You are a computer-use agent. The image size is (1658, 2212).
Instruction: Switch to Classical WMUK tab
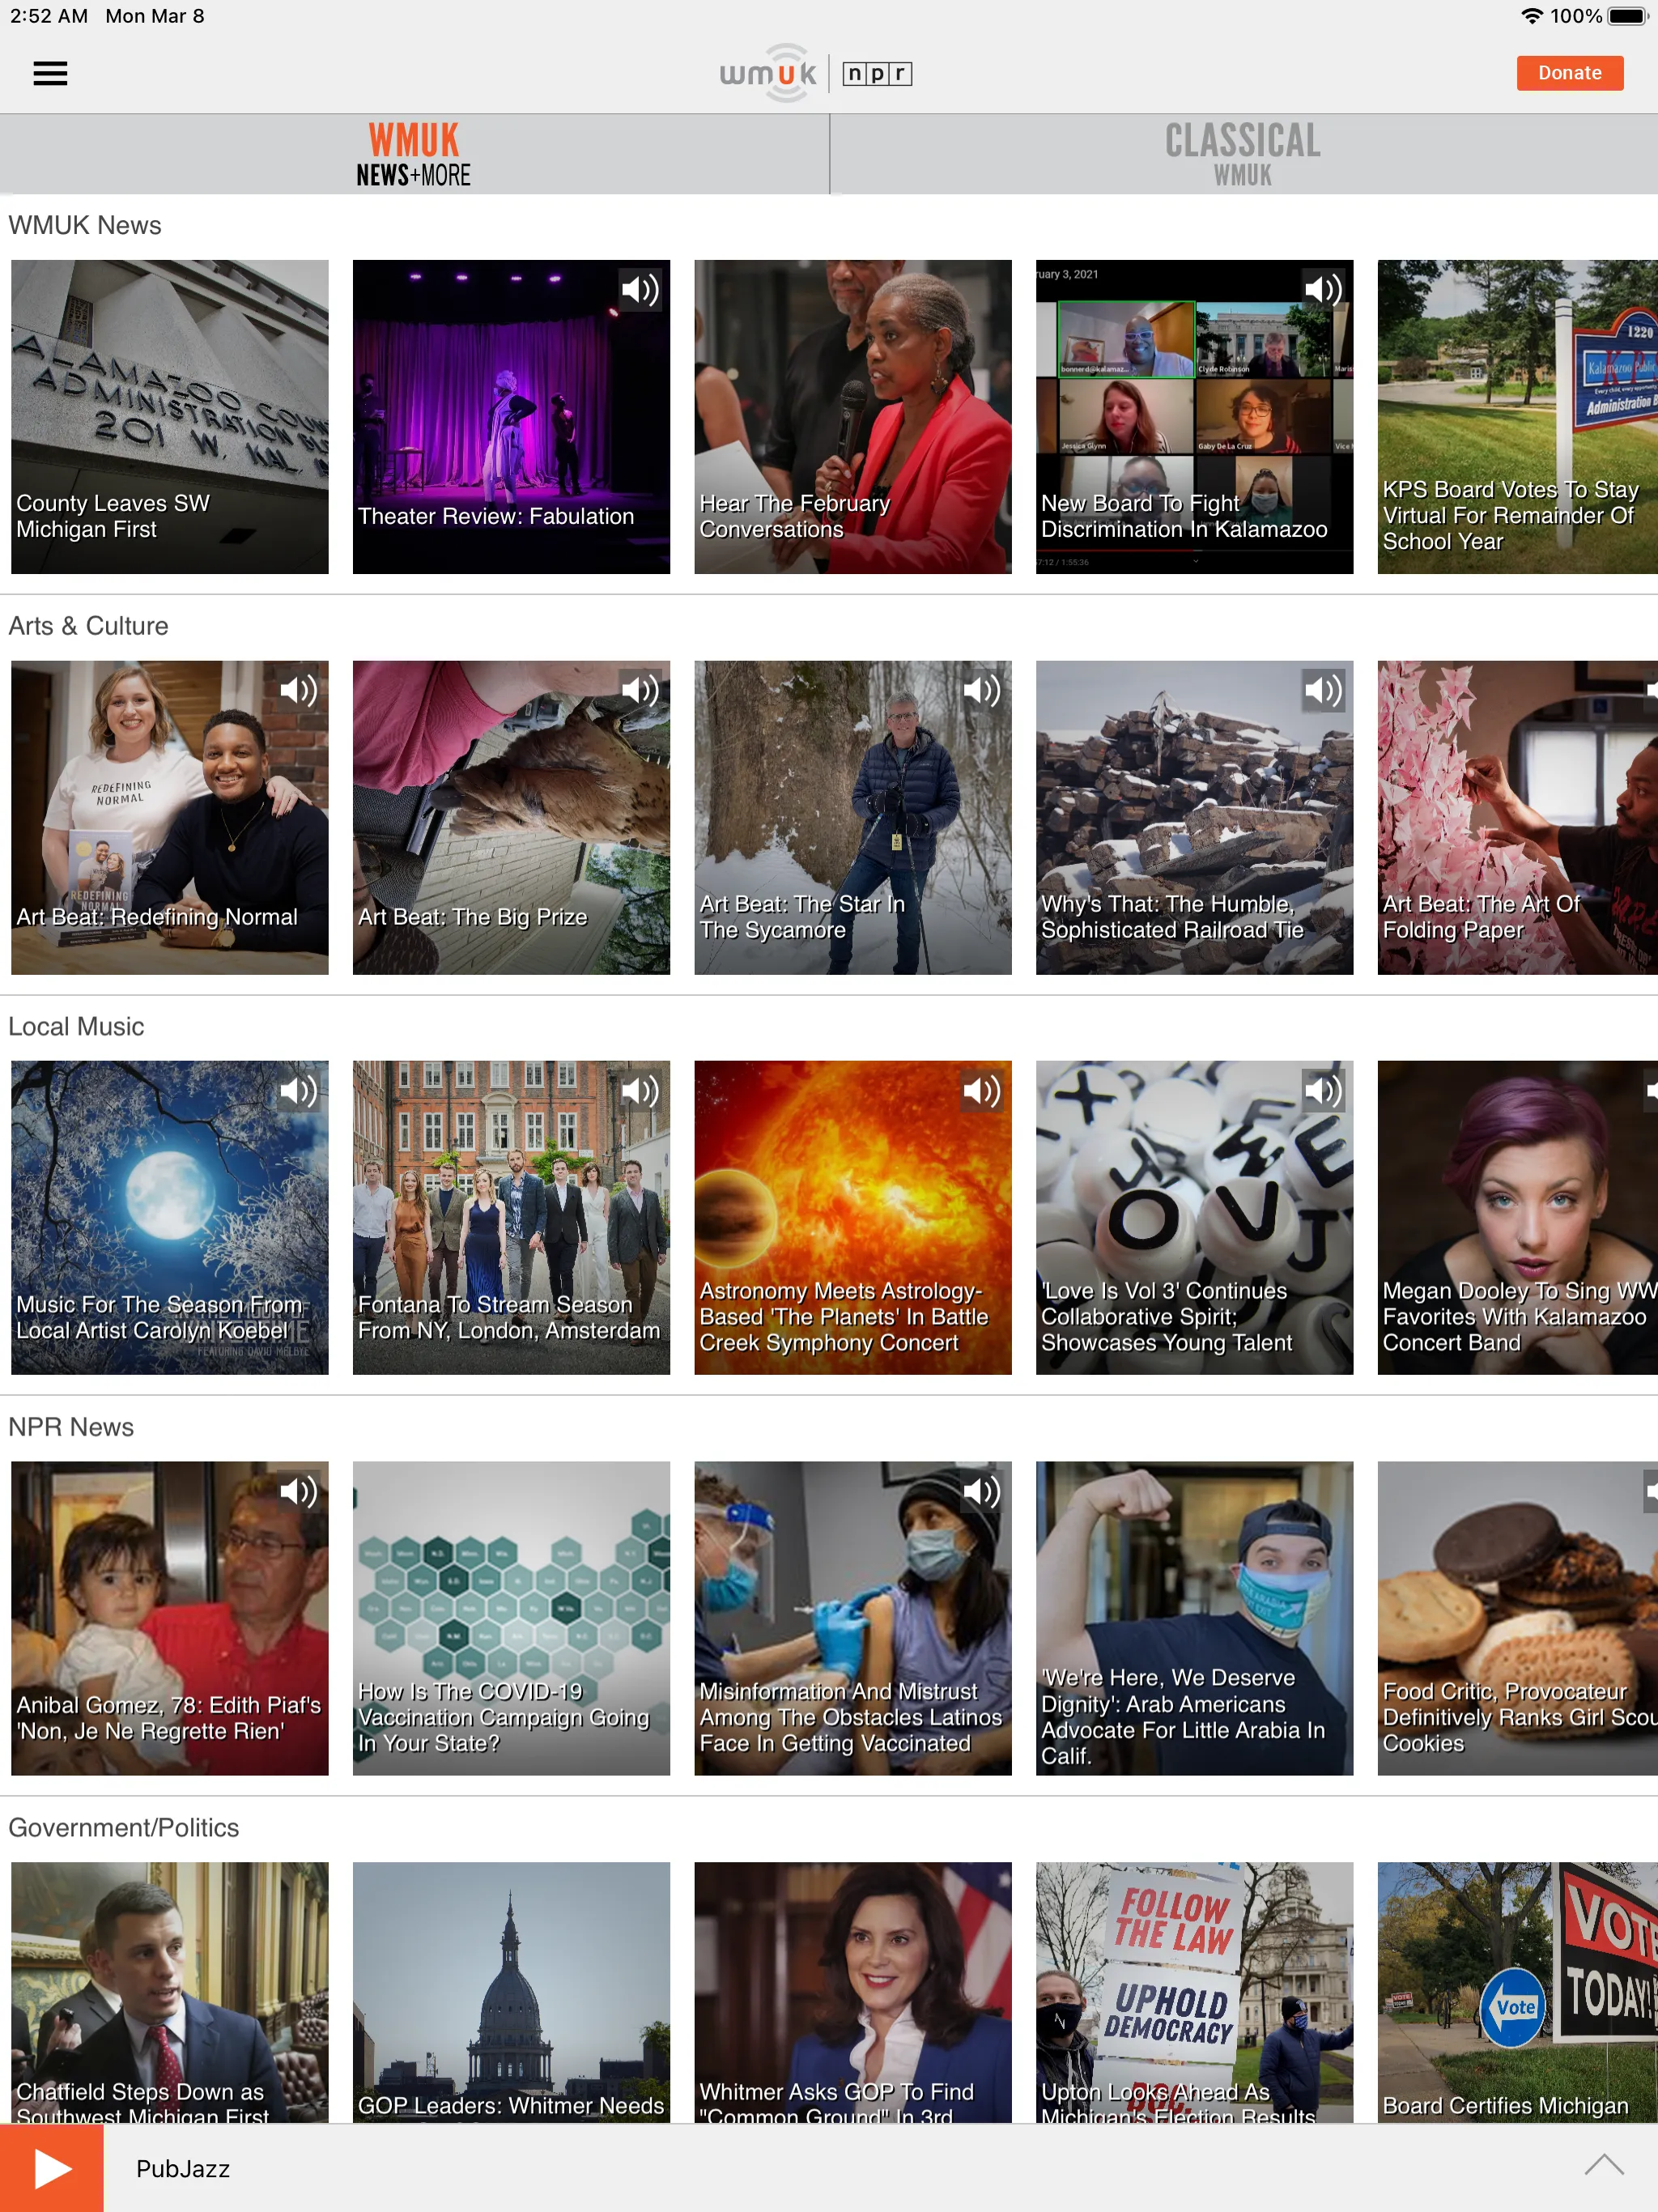1243,151
